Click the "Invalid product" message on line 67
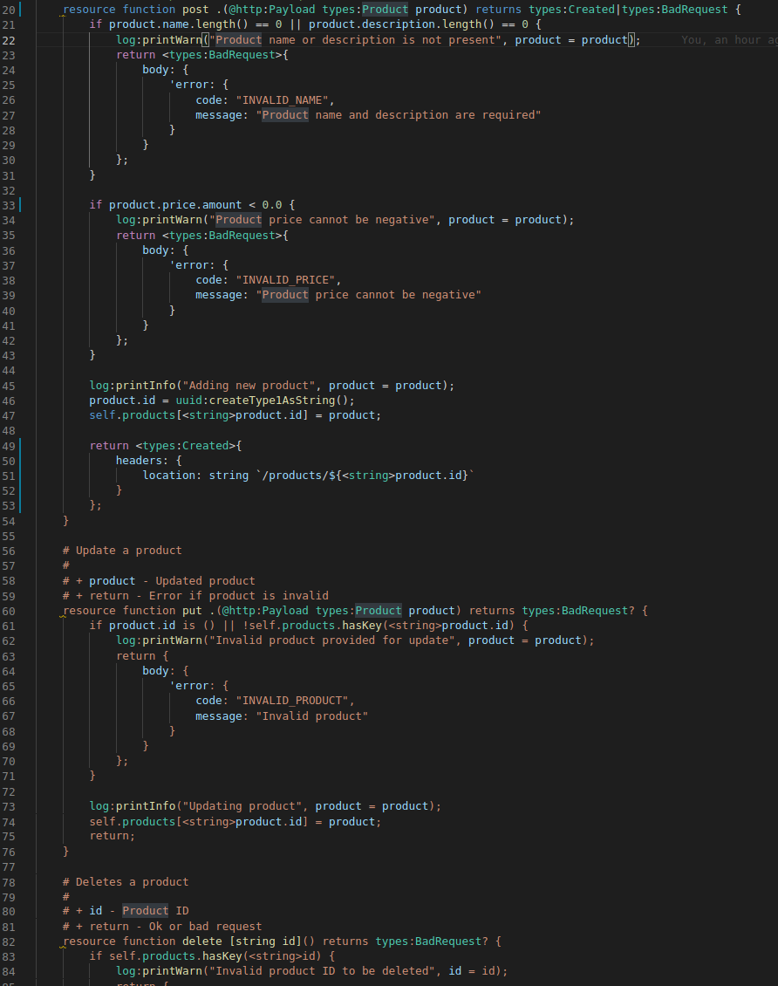 pyautogui.click(x=312, y=716)
